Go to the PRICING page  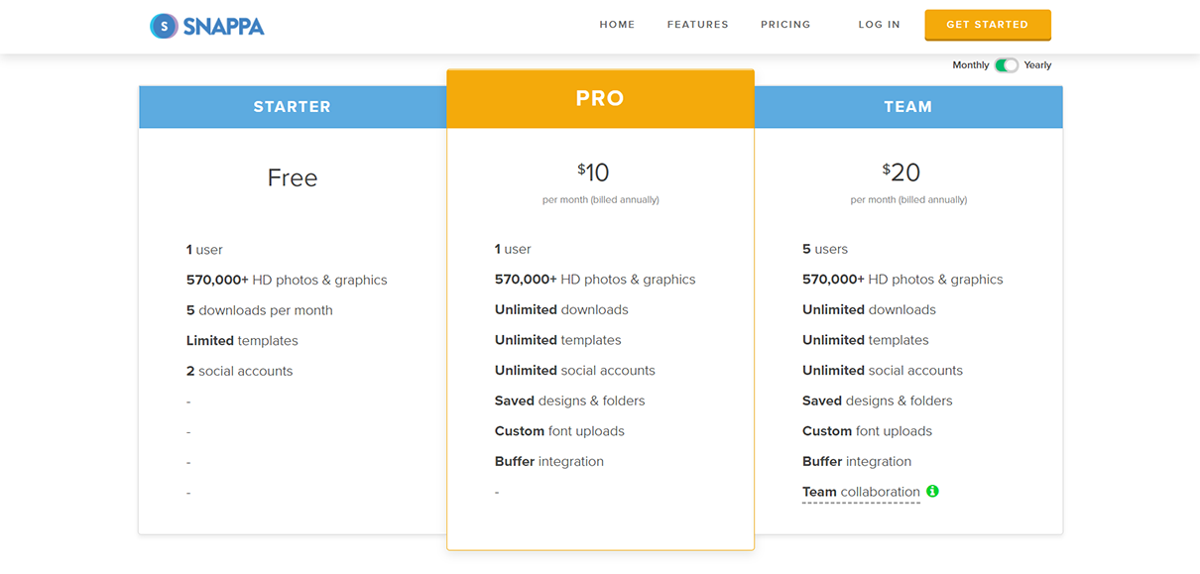pos(784,24)
